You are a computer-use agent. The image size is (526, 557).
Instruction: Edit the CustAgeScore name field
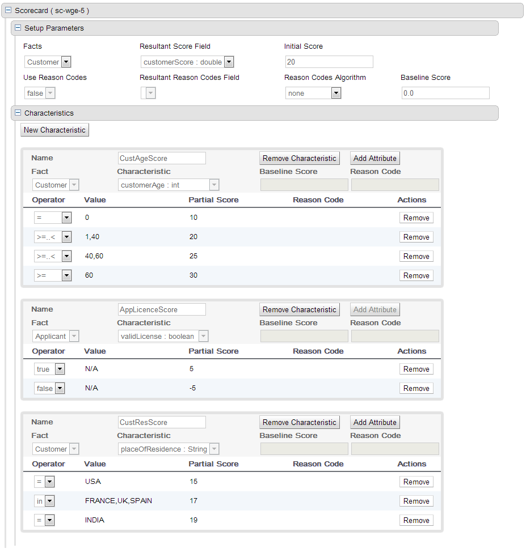(162, 158)
